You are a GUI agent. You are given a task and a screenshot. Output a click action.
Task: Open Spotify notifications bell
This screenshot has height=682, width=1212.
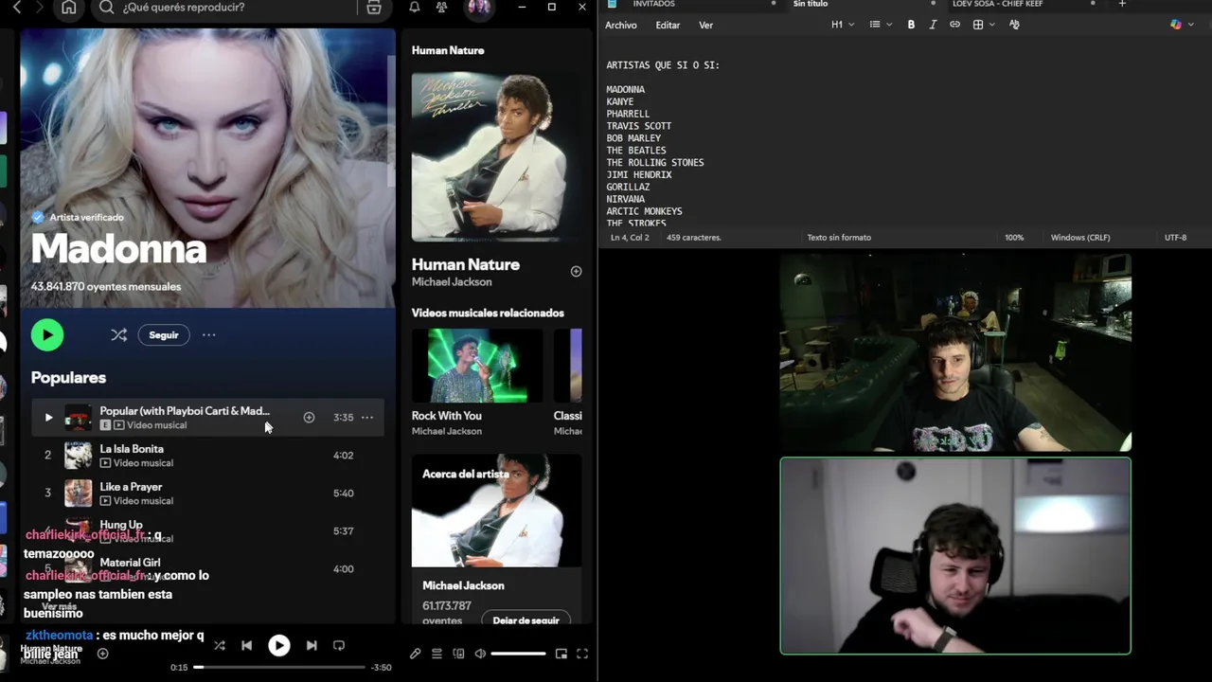[415, 8]
